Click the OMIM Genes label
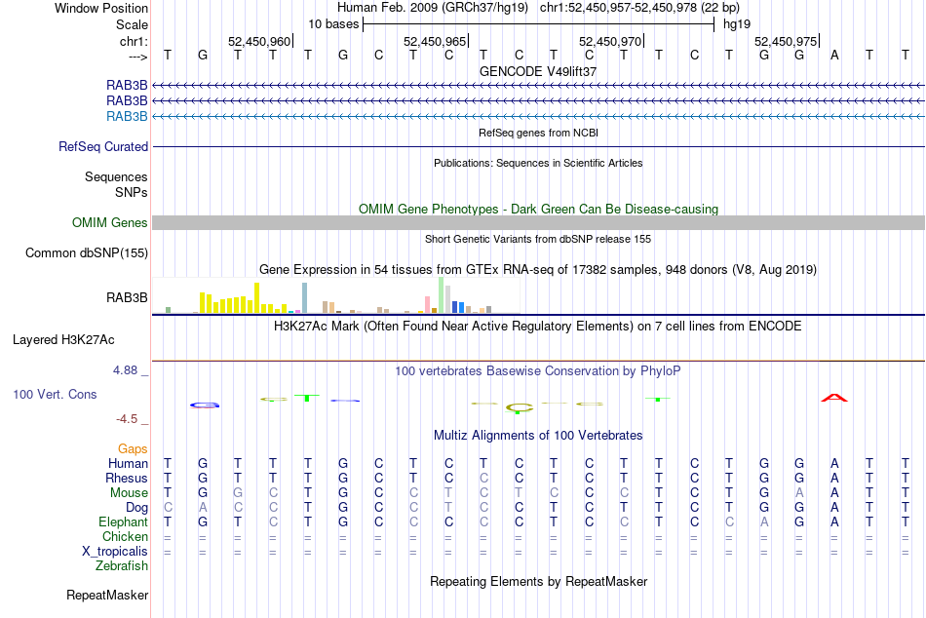Image resolution: width=926 pixels, height=618 pixels. pyautogui.click(x=110, y=223)
